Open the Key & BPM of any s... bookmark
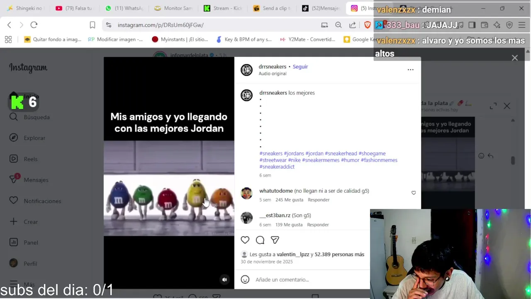This screenshot has height=299, width=531. click(244, 39)
